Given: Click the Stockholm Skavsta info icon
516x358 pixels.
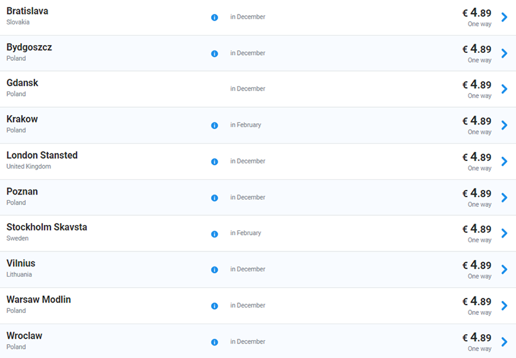Looking at the screenshot, I should (214, 234).
